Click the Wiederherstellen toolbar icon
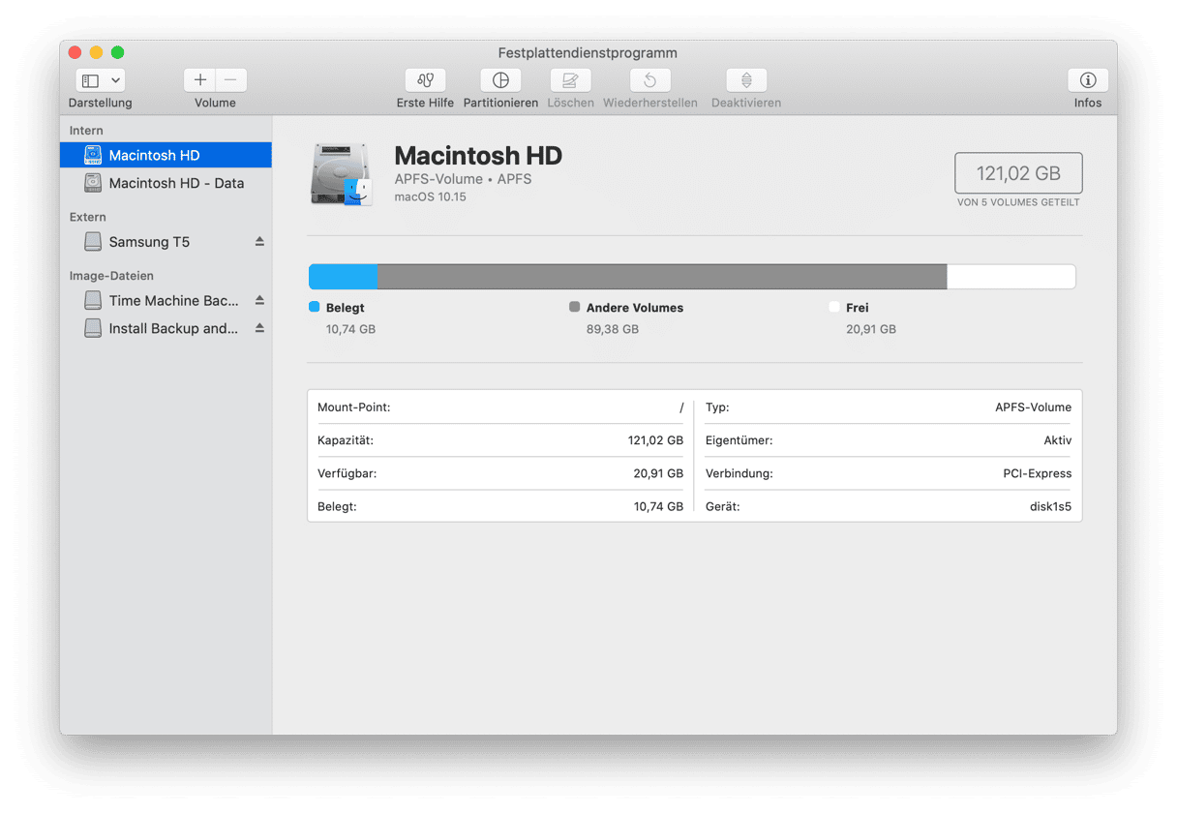Screen dimensions: 1177x814 pos(649,80)
